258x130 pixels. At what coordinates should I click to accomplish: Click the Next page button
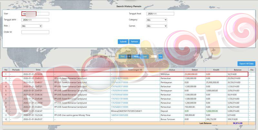136,56
